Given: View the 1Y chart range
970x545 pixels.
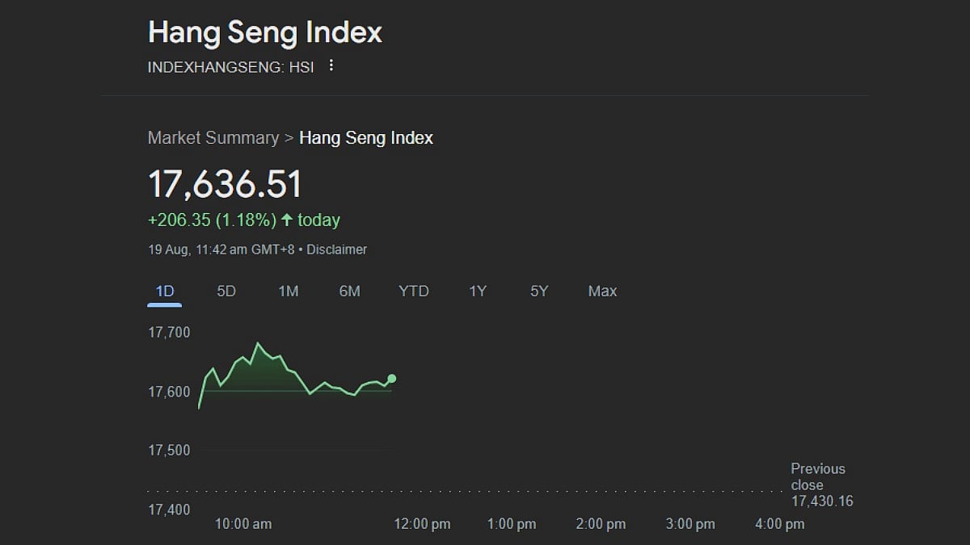Looking at the screenshot, I should 478,291.
